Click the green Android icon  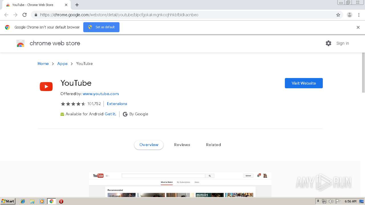click(x=62, y=114)
